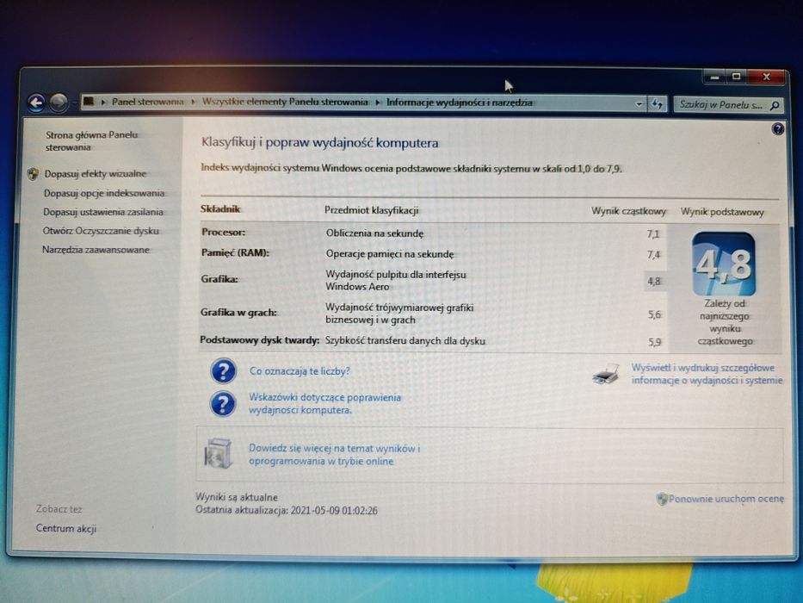Click 'Obliczenia na sekundę' description

point(375,233)
